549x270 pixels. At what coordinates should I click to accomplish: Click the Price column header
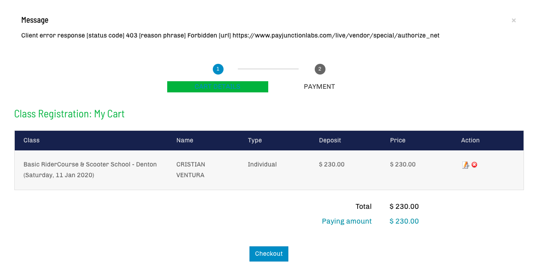click(397, 141)
